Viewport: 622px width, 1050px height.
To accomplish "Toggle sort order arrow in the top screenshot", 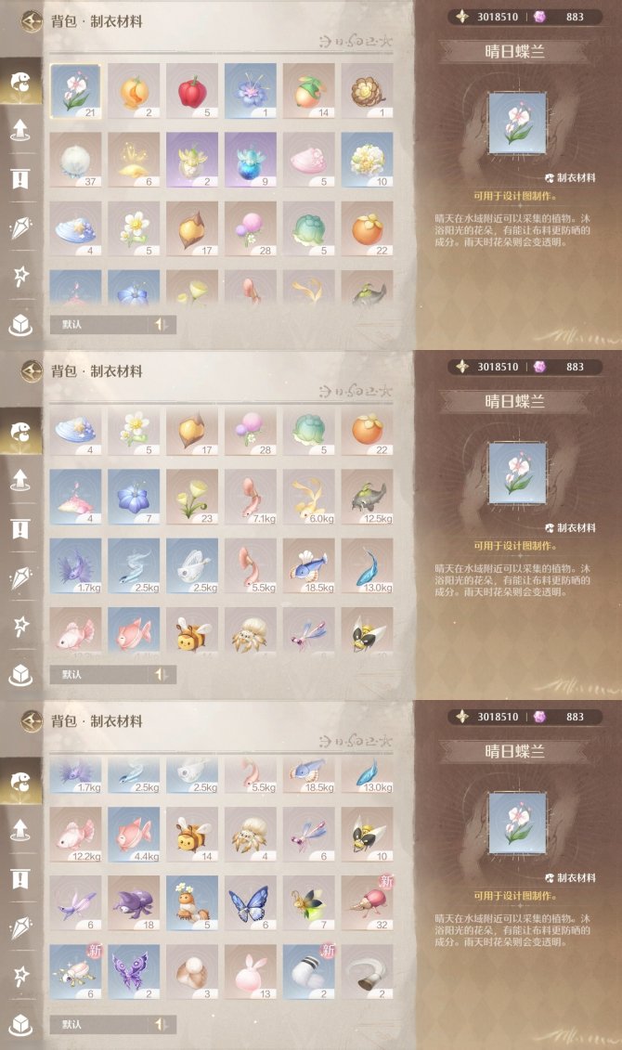I will [x=162, y=325].
